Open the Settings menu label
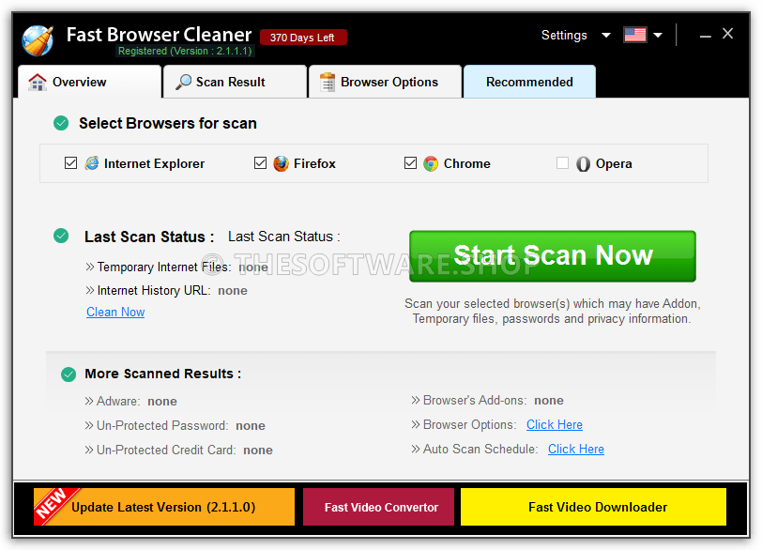This screenshot has width=762, height=550. coord(564,35)
